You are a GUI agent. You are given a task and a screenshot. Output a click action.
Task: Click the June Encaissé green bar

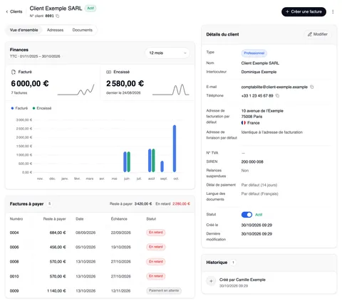click(129, 162)
